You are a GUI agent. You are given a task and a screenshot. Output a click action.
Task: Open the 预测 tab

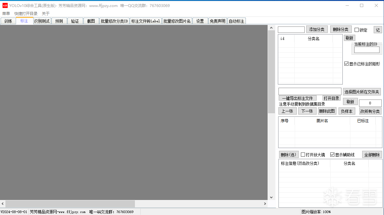pyautogui.click(x=59, y=21)
